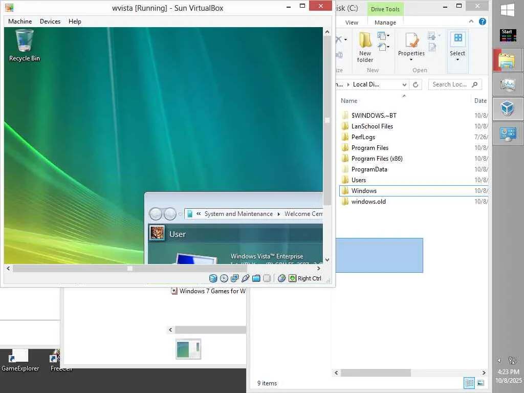The image size is (524, 393).
Task: Select the PerfLogs folder
Action: 363,137
